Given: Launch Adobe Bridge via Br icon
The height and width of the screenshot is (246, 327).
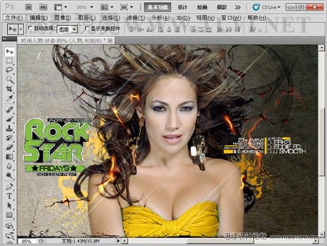Looking at the screenshot, I should click(28, 7).
